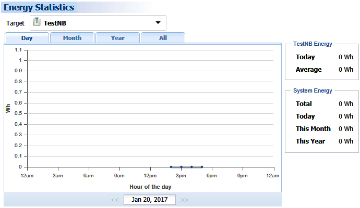Click the 12pm x-axis label
360x208 pixels.
tap(150, 176)
